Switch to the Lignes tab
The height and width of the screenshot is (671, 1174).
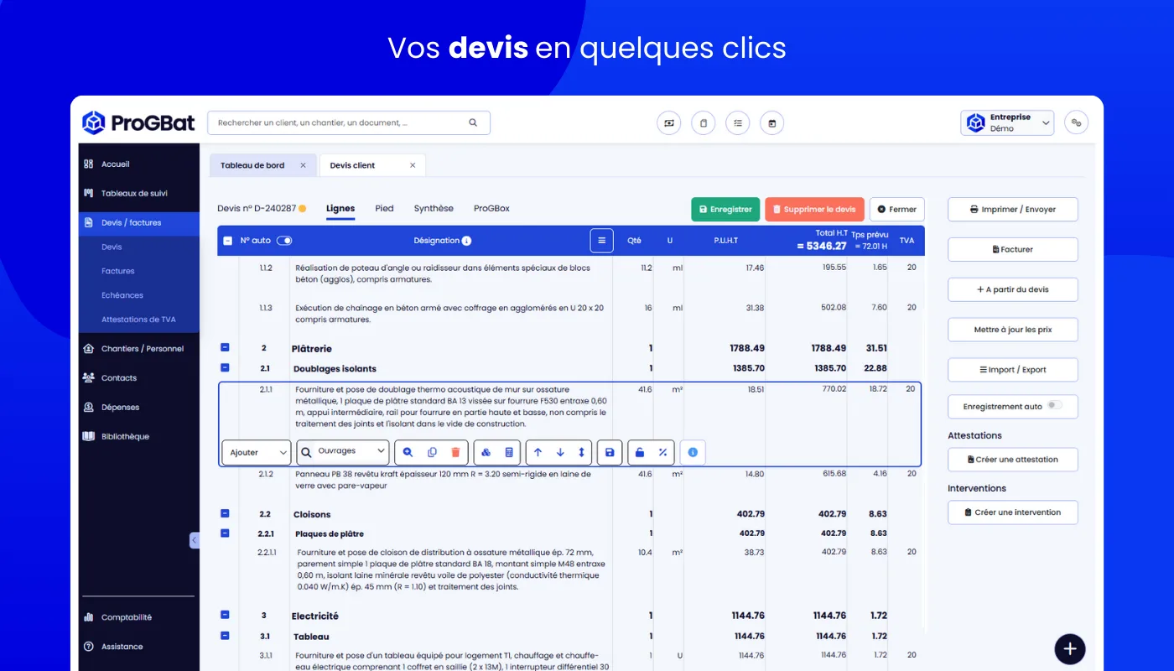[340, 208]
